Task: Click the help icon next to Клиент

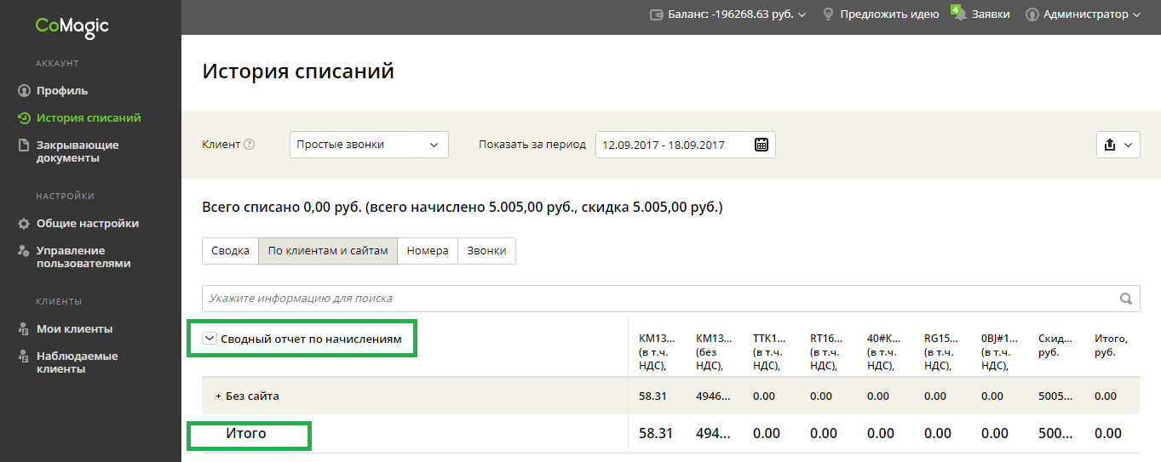Action: 250,145
